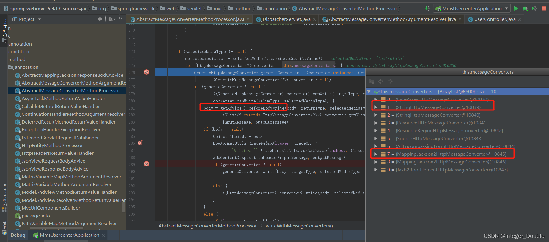
Task: Click springframework in navigation path
Action: pos(136,8)
